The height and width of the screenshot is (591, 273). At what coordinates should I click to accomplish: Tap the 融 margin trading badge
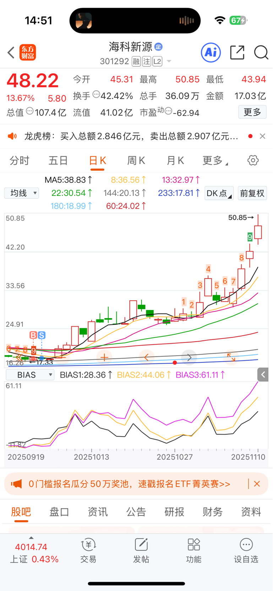(136, 61)
